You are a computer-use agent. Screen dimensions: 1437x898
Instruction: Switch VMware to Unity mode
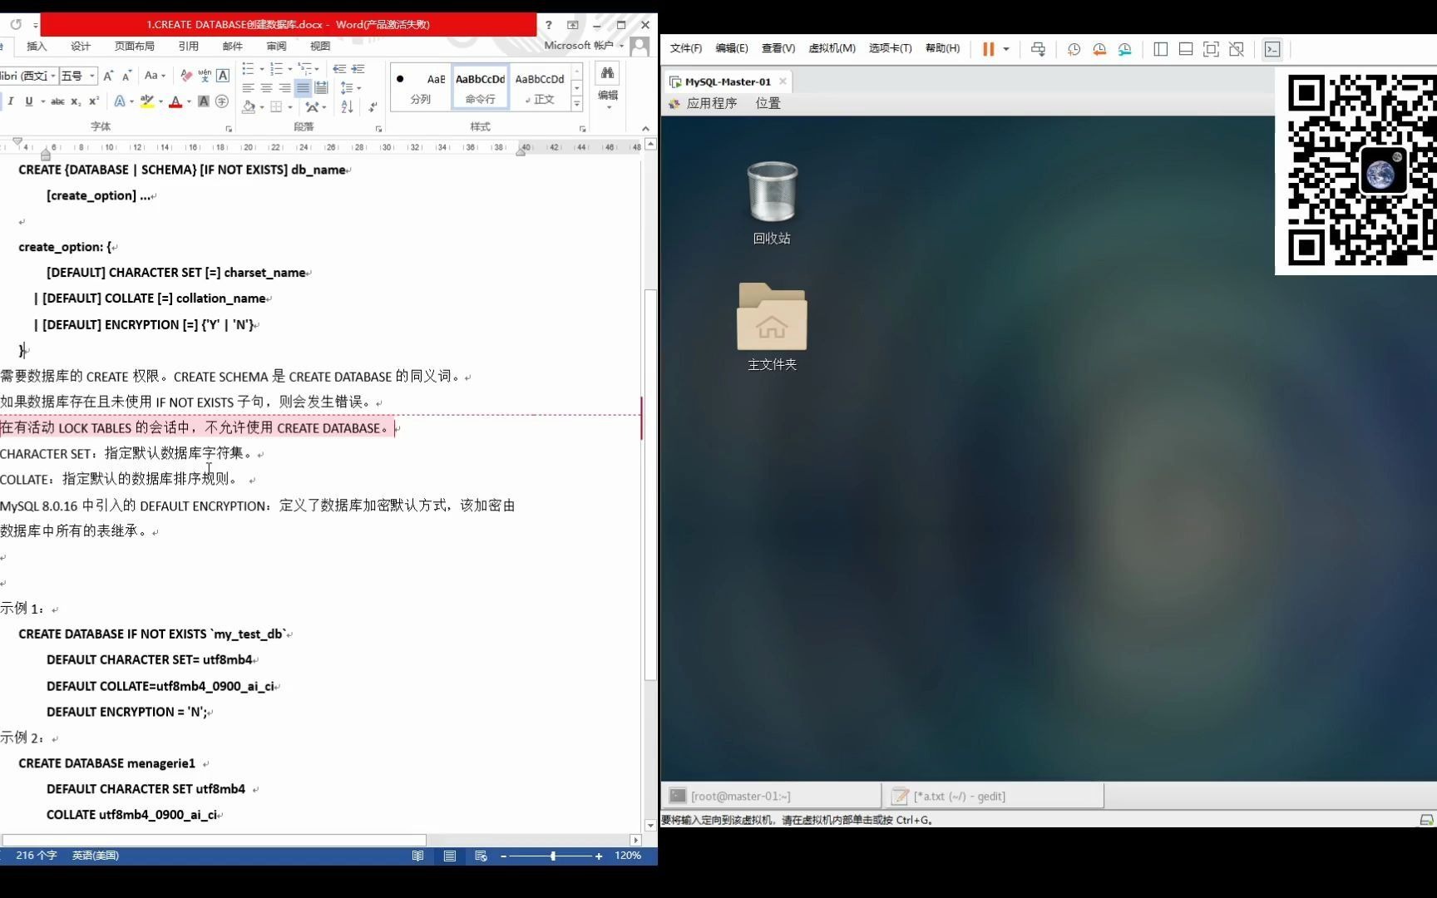(1237, 49)
